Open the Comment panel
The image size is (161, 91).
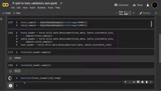pos(121,5)
